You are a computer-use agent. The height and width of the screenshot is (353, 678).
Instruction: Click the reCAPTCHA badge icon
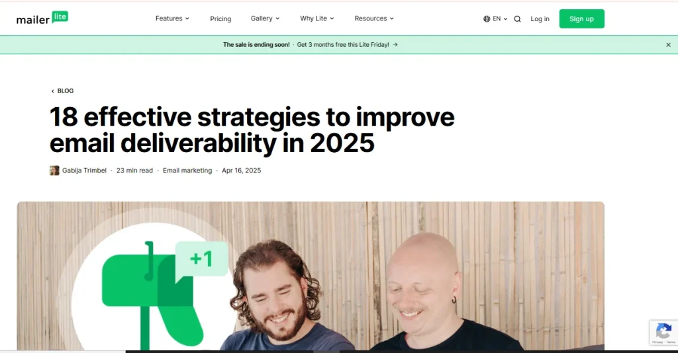(663, 333)
